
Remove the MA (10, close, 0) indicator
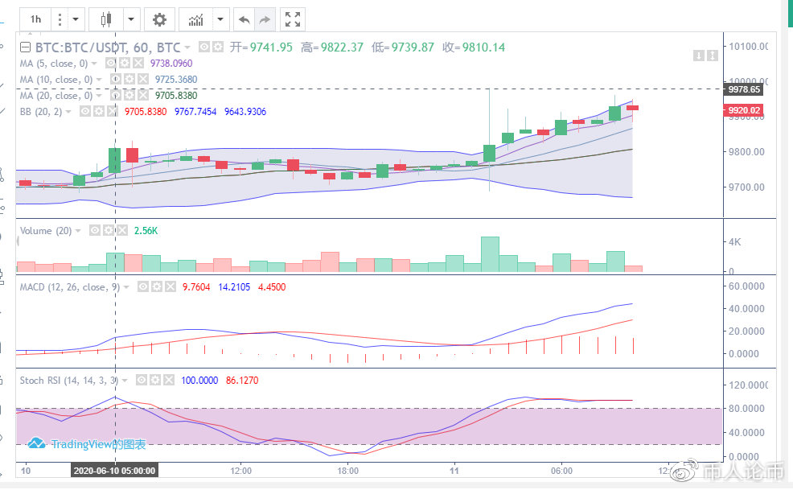141,79
